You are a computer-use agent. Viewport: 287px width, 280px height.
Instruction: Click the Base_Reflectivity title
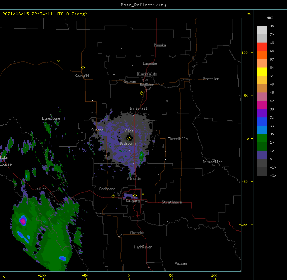[143, 5]
